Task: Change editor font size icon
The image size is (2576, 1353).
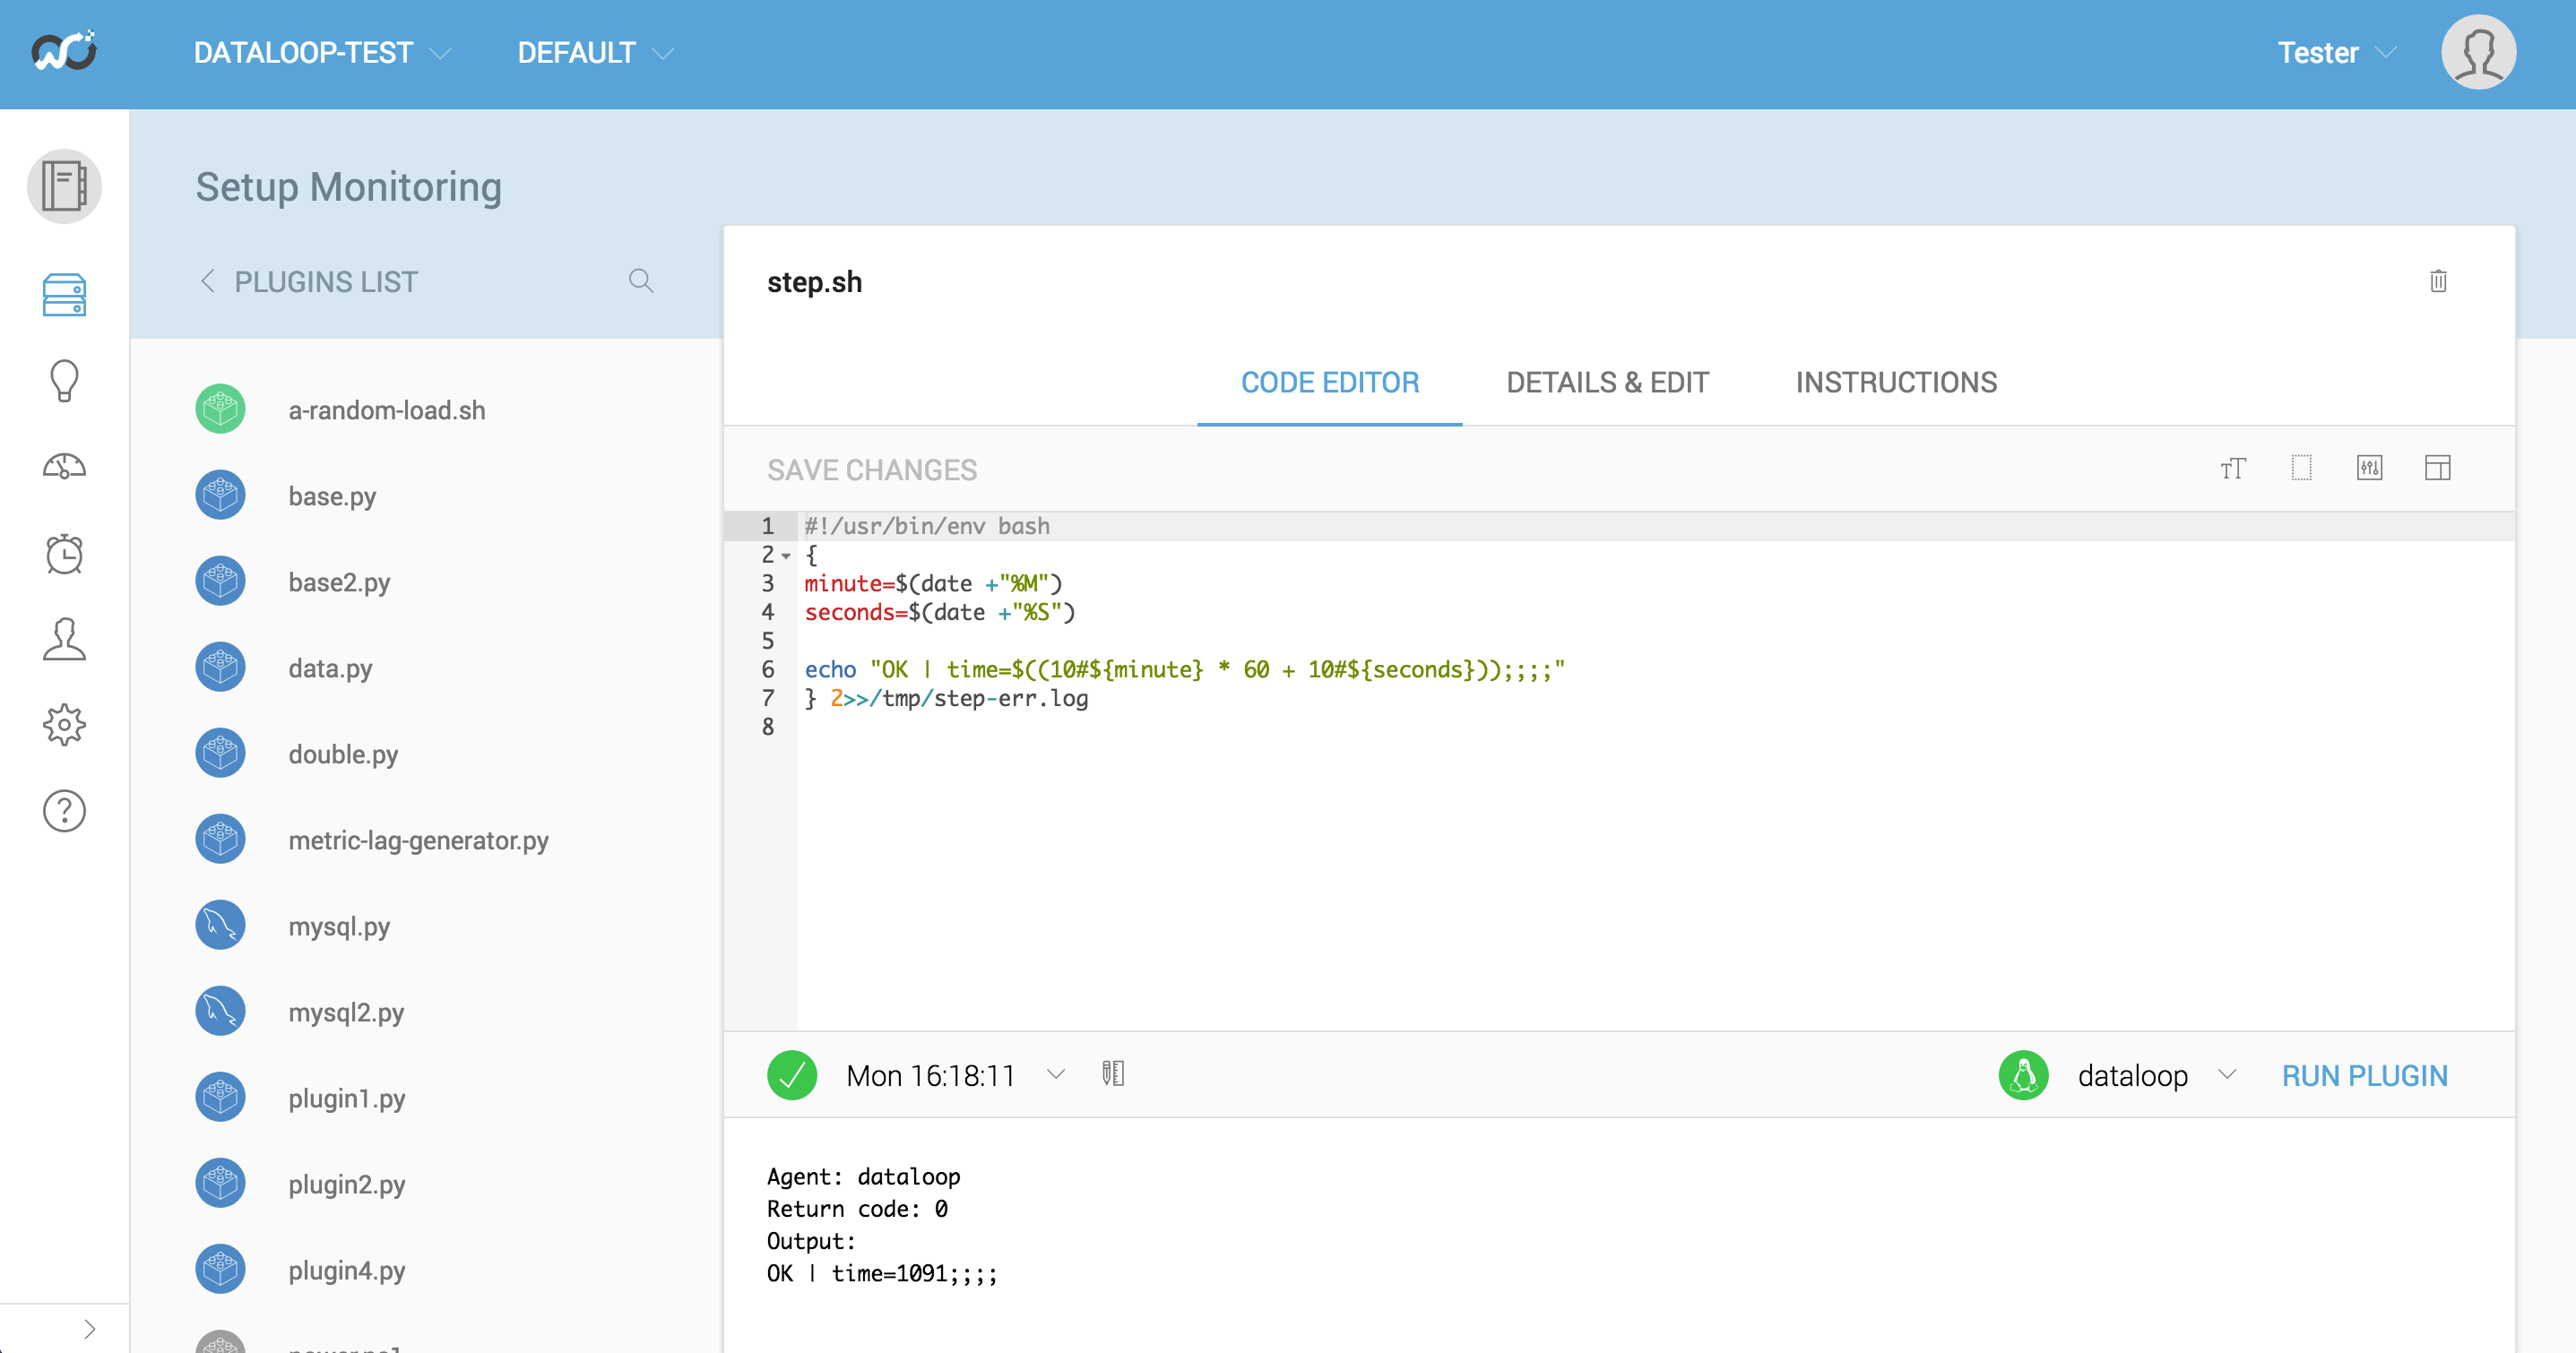Action: pos(2233,468)
